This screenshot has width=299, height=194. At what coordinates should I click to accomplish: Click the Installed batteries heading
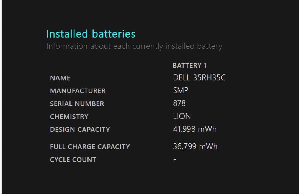(x=91, y=34)
